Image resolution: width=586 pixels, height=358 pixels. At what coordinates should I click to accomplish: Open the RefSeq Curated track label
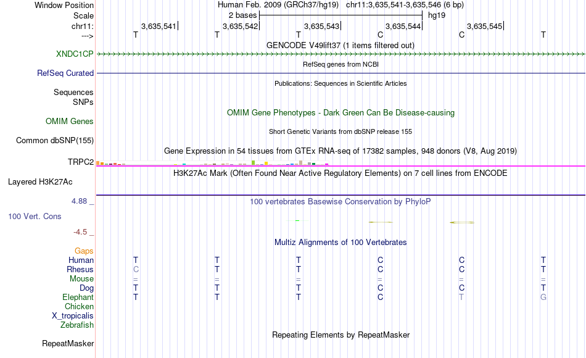point(65,73)
